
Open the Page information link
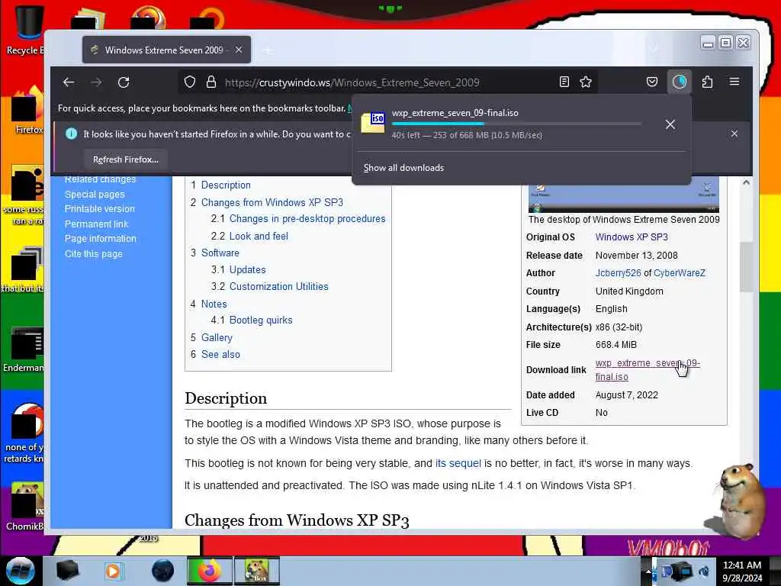tap(100, 239)
